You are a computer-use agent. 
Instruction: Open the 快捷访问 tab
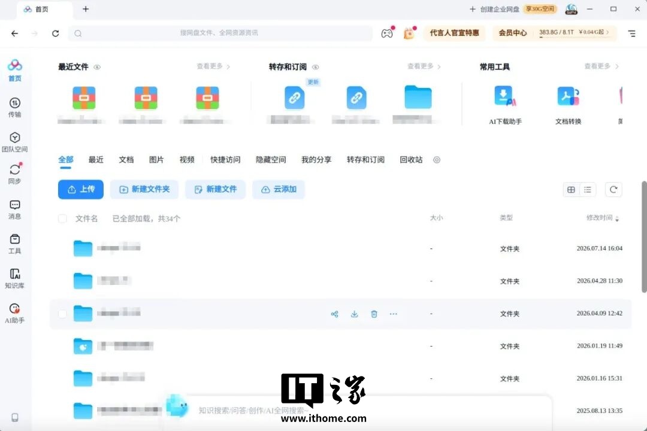pyautogui.click(x=225, y=160)
